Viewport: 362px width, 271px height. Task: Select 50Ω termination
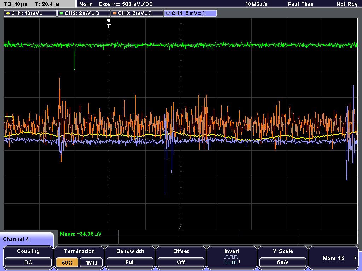pos(67,263)
